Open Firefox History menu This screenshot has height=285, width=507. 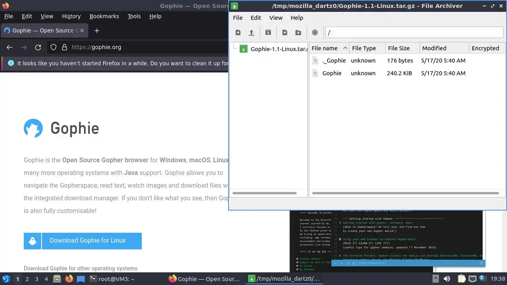[71, 16]
